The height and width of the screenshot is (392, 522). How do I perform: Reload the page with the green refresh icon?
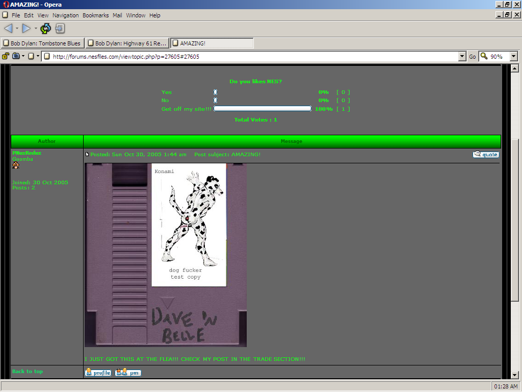click(46, 29)
